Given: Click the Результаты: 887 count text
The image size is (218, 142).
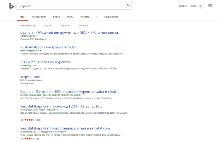Looking at the screenshot, I should point(28,26).
